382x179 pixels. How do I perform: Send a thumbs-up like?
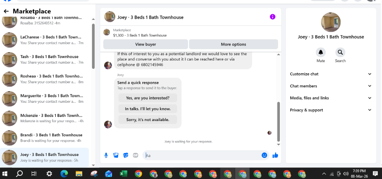pyautogui.click(x=275, y=155)
